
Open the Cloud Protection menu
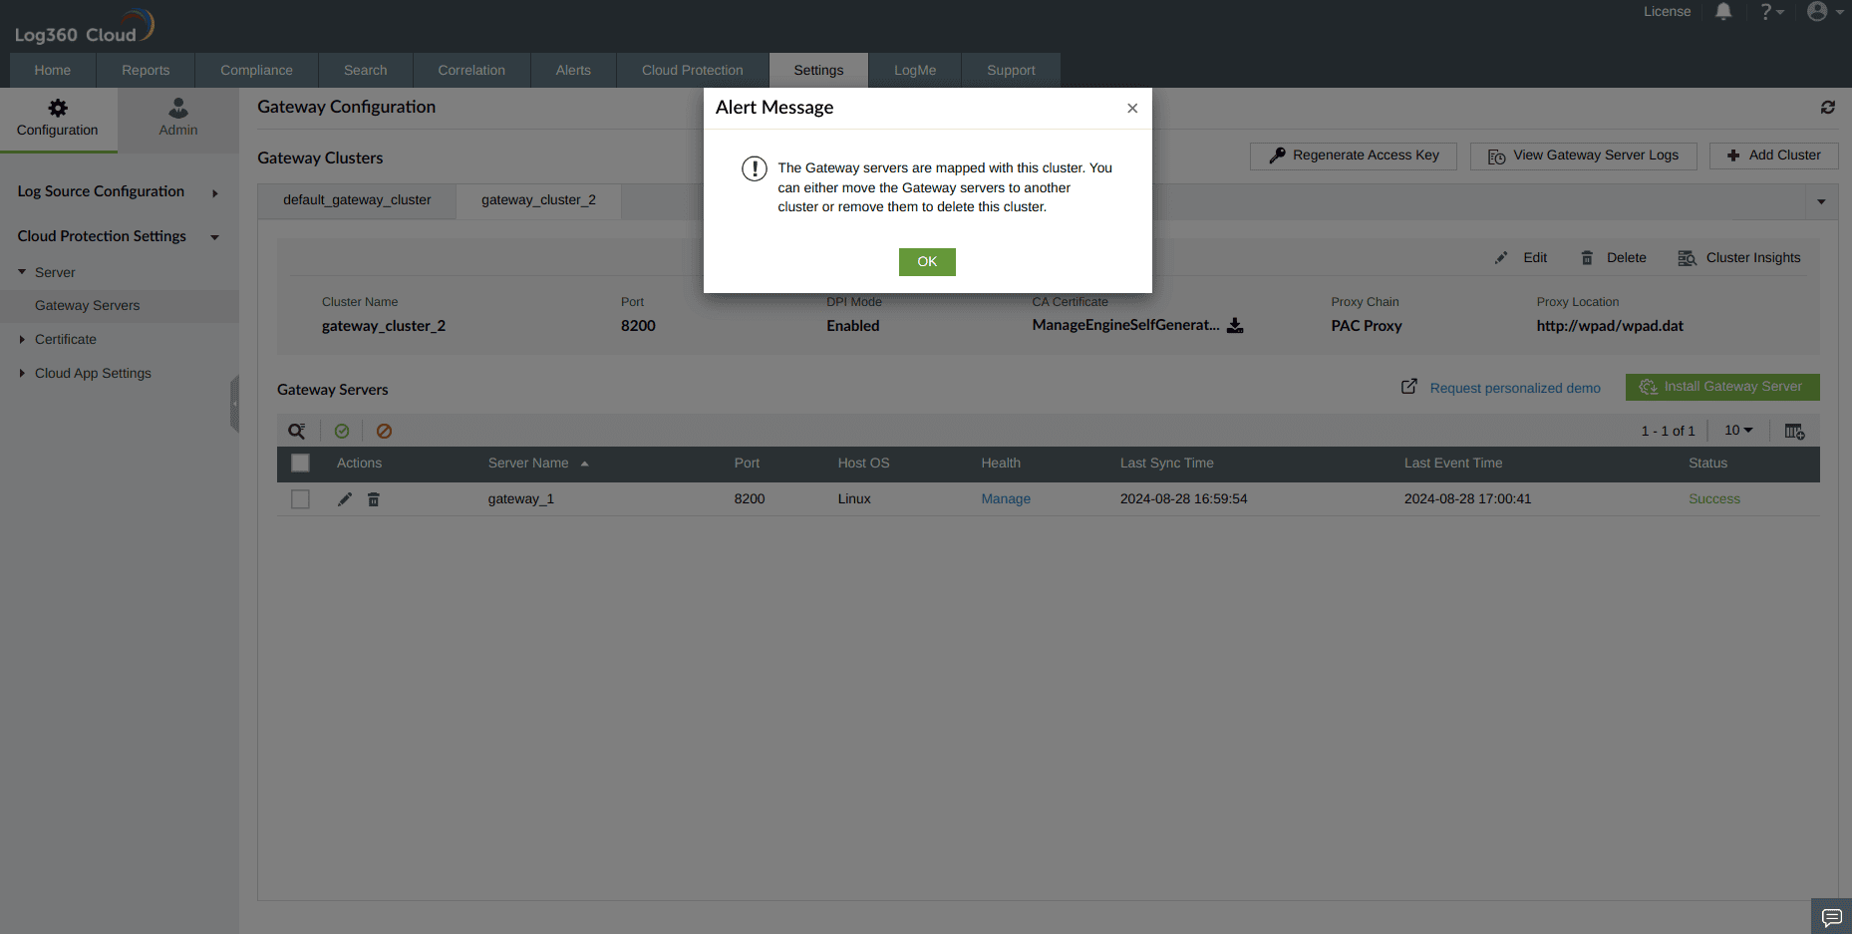[692, 70]
